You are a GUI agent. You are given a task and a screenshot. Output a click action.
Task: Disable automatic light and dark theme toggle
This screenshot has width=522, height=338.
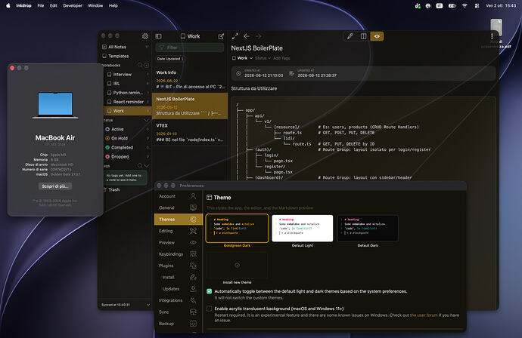click(x=209, y=291)
